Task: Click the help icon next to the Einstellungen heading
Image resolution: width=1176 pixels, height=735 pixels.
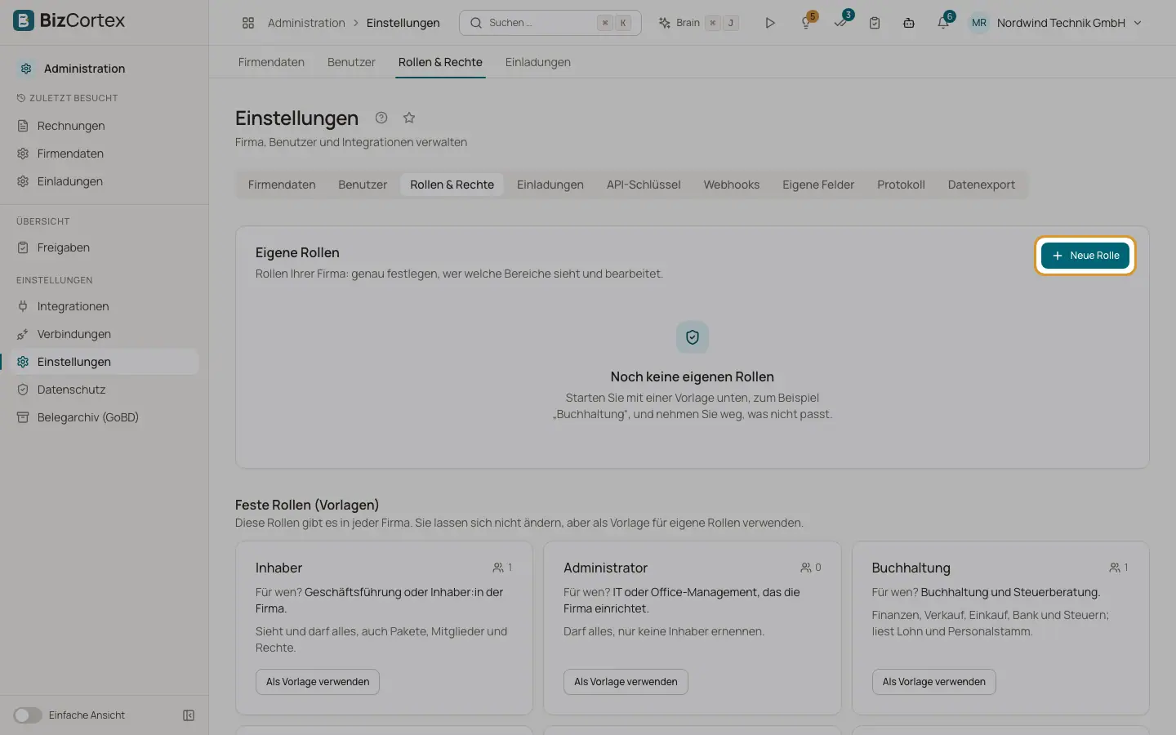Action: [381, 118]
